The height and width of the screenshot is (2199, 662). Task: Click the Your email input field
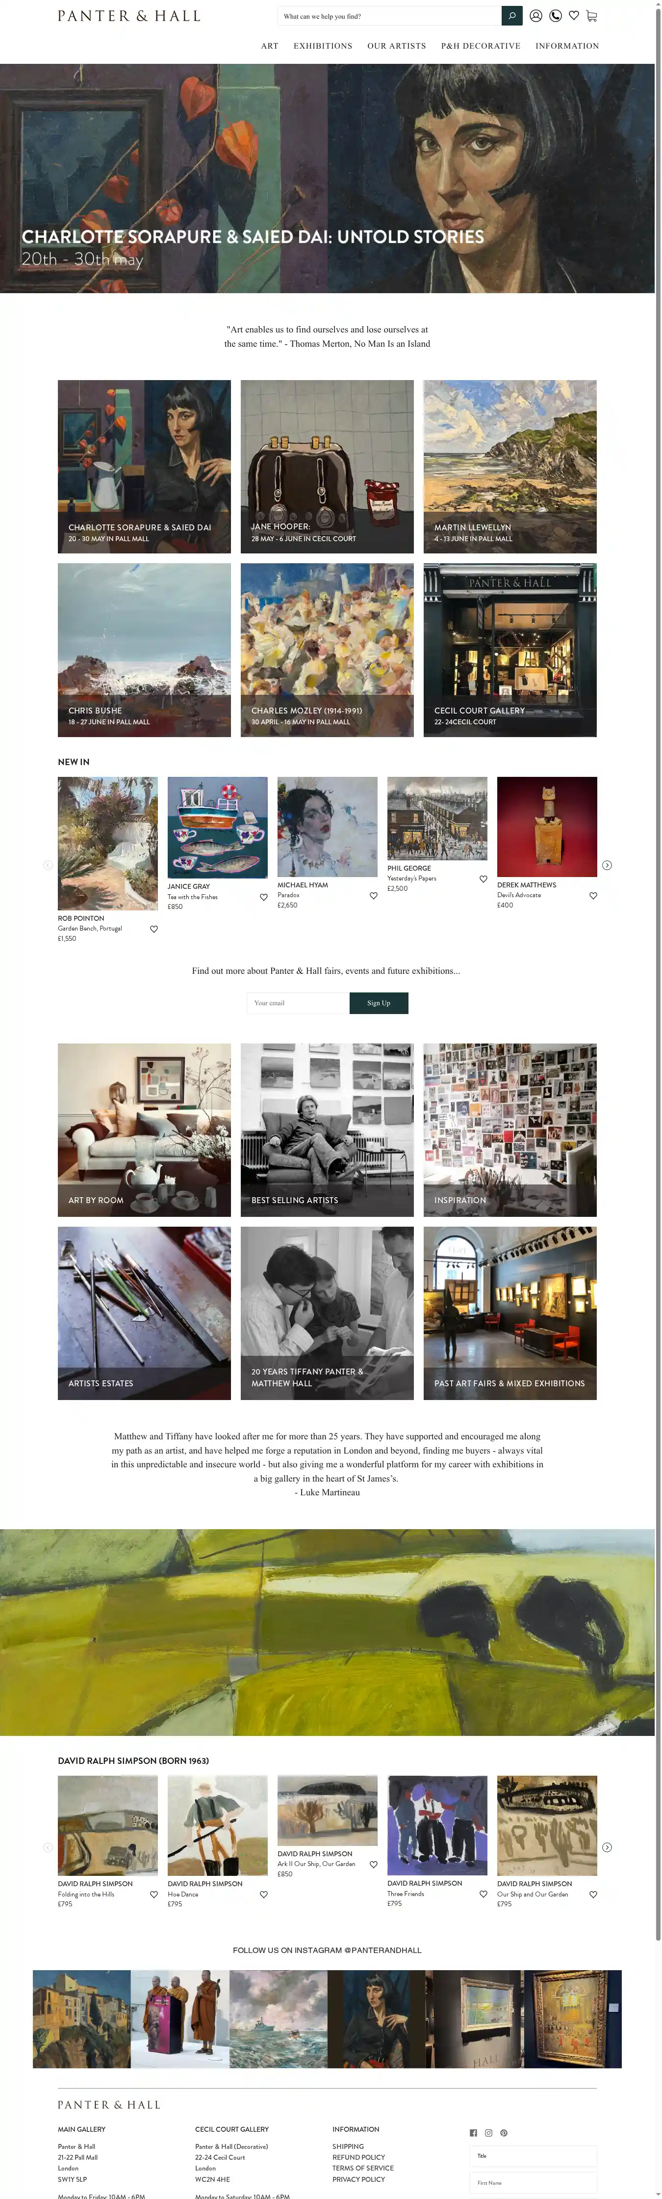click(298, 1003)
